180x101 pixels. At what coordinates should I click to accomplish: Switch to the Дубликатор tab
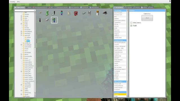[x=84, y=8]
